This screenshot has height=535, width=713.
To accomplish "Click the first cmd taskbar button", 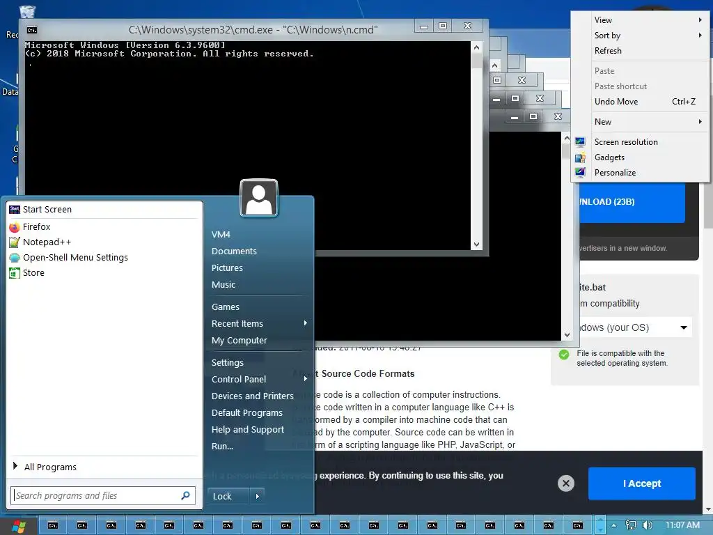I will coord(52,525).
